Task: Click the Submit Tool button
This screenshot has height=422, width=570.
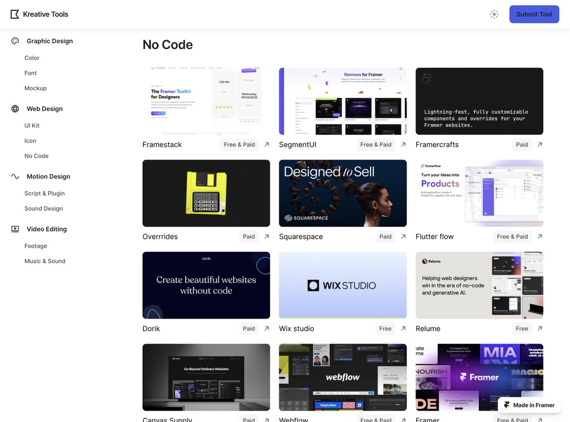Action: pyautogui.click(x=534, y=14)
